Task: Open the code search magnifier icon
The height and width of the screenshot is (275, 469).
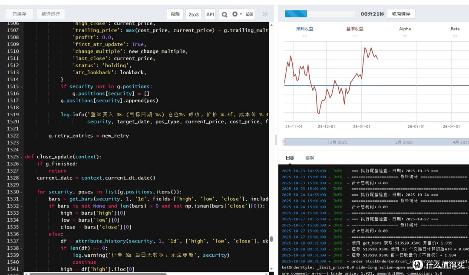Action: [x=225, y=14]
